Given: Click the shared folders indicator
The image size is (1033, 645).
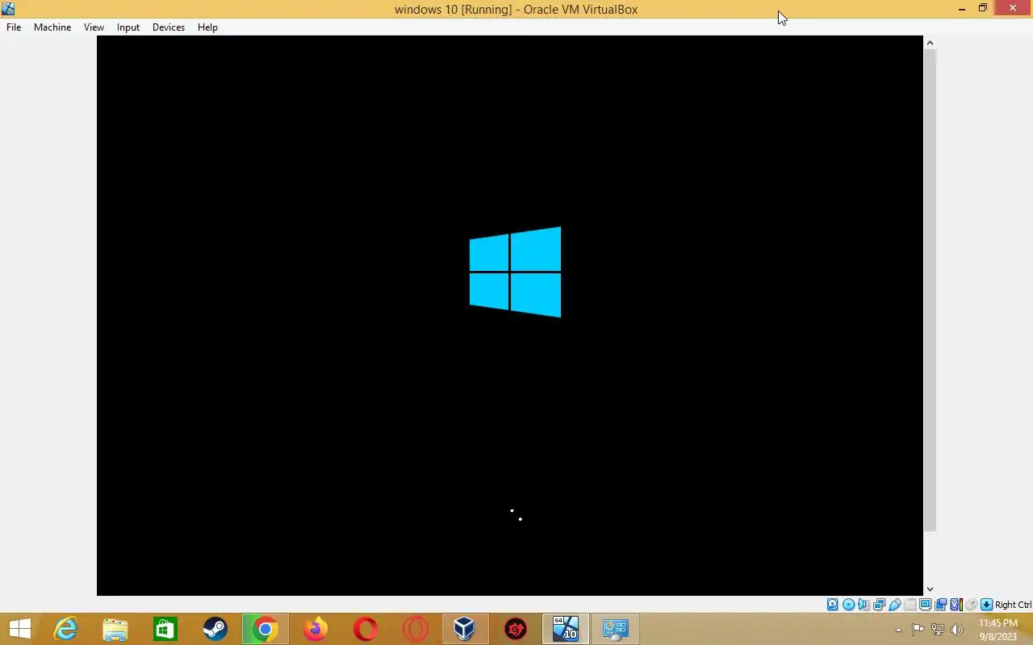Looking at the screenshot, I should (x=910, y=605).
